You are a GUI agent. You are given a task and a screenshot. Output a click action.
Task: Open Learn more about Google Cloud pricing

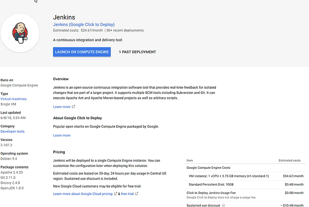tap(83, 194)
